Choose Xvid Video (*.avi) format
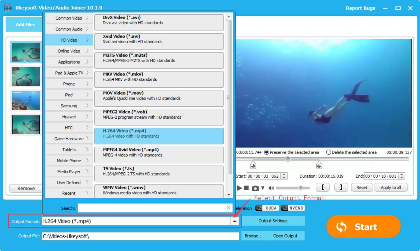This screenshot has width=420, height=251. [x=159, y=41]
